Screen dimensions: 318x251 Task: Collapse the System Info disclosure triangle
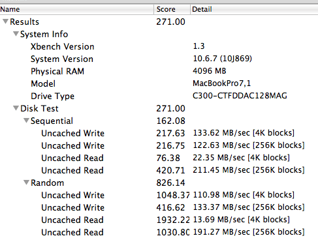click(x=16, y=34)
